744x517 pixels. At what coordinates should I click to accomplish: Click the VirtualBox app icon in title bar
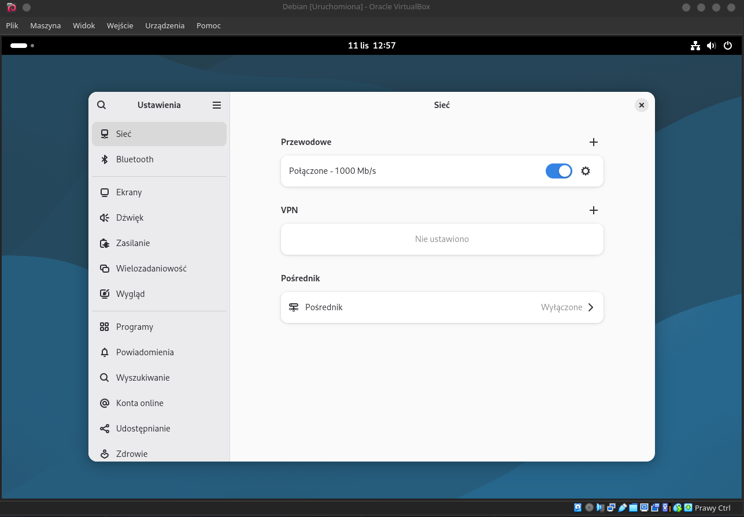[12, 8]
